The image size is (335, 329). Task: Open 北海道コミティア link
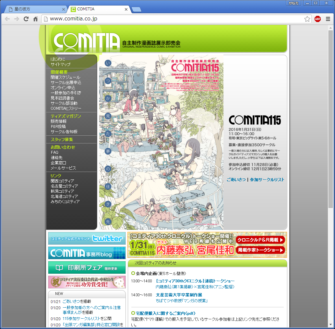click(64, 196)
